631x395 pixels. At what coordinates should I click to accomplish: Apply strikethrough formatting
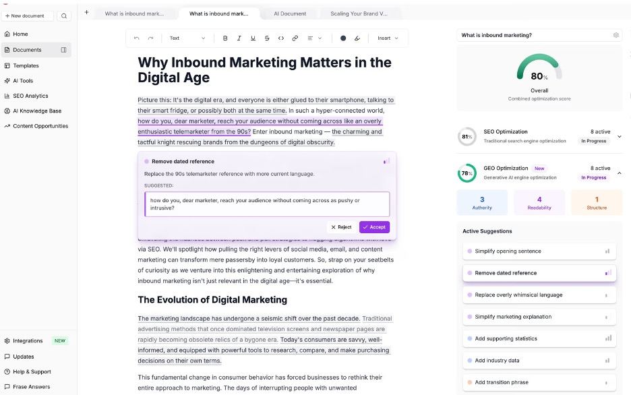tap(267, 38)
